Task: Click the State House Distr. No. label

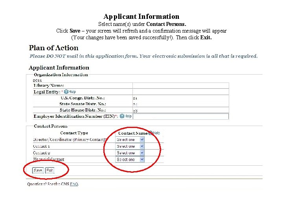Action: click(x=83, y=110)
